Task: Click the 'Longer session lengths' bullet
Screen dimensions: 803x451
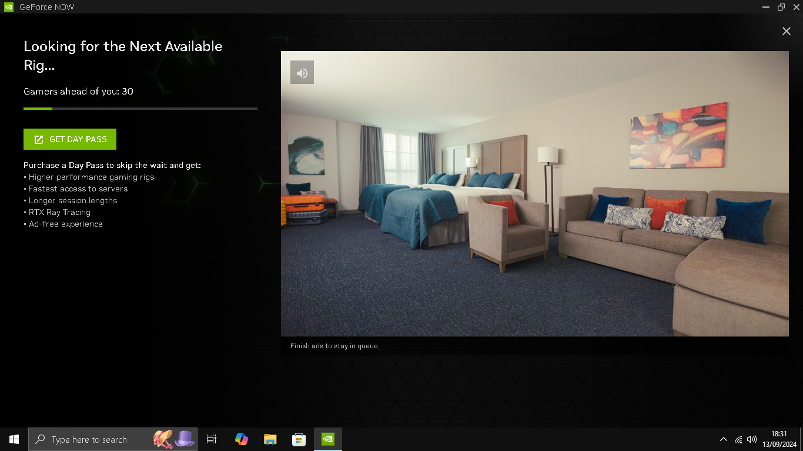Action: [71, 200]
